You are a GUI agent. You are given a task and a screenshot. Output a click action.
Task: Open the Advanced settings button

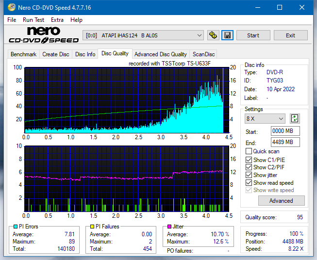281,201
